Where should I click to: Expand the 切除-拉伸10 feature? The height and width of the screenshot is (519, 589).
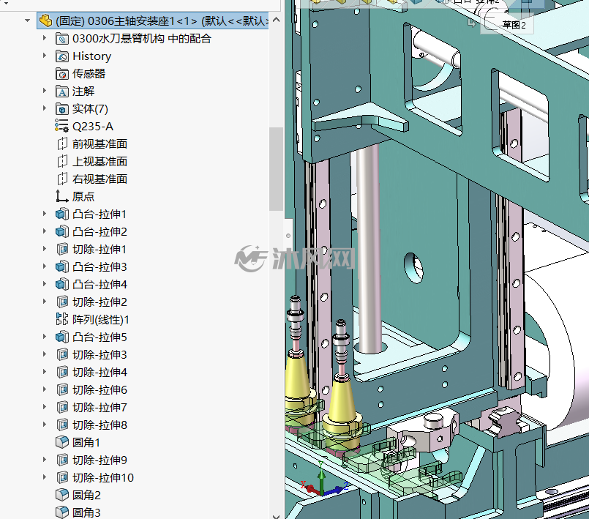pos(45,477)
